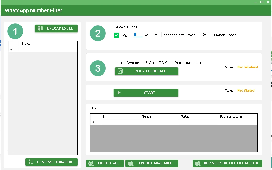This screenshot has width=272, height=170.
Task: Click the step 1 circle badge
Action: point(15,31)
